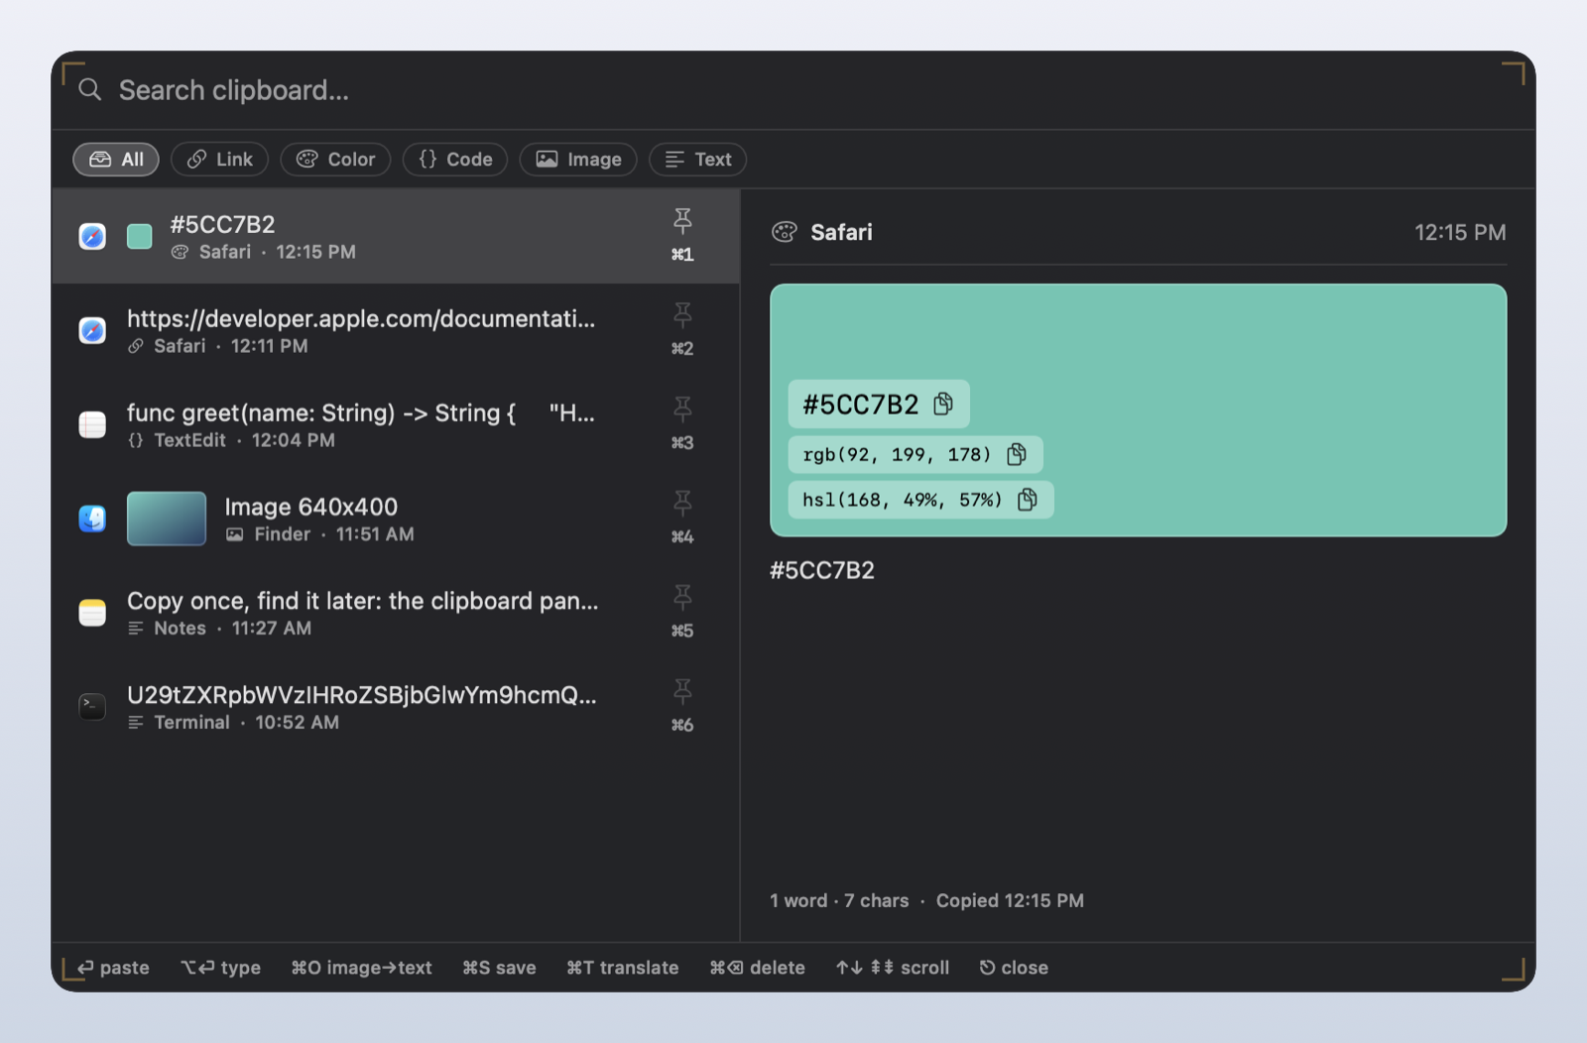
Task: Click the text lines icon beside Terminal
Action: (136, 723)
